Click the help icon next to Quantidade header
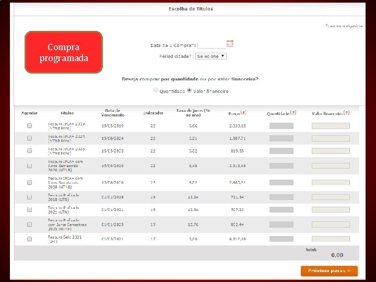The image size is (376, 282). 293,112
